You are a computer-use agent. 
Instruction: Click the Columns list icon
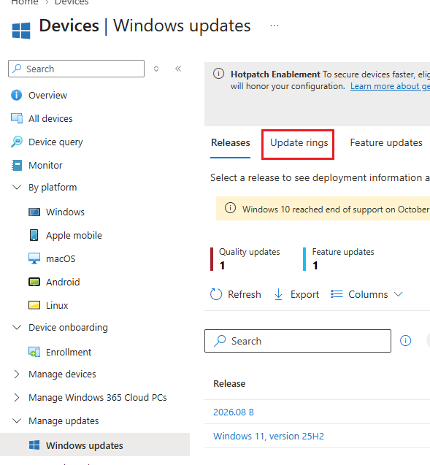pos(337,294)
